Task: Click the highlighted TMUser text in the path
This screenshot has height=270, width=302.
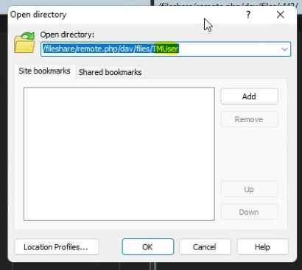Action: [x=166, y=49]
